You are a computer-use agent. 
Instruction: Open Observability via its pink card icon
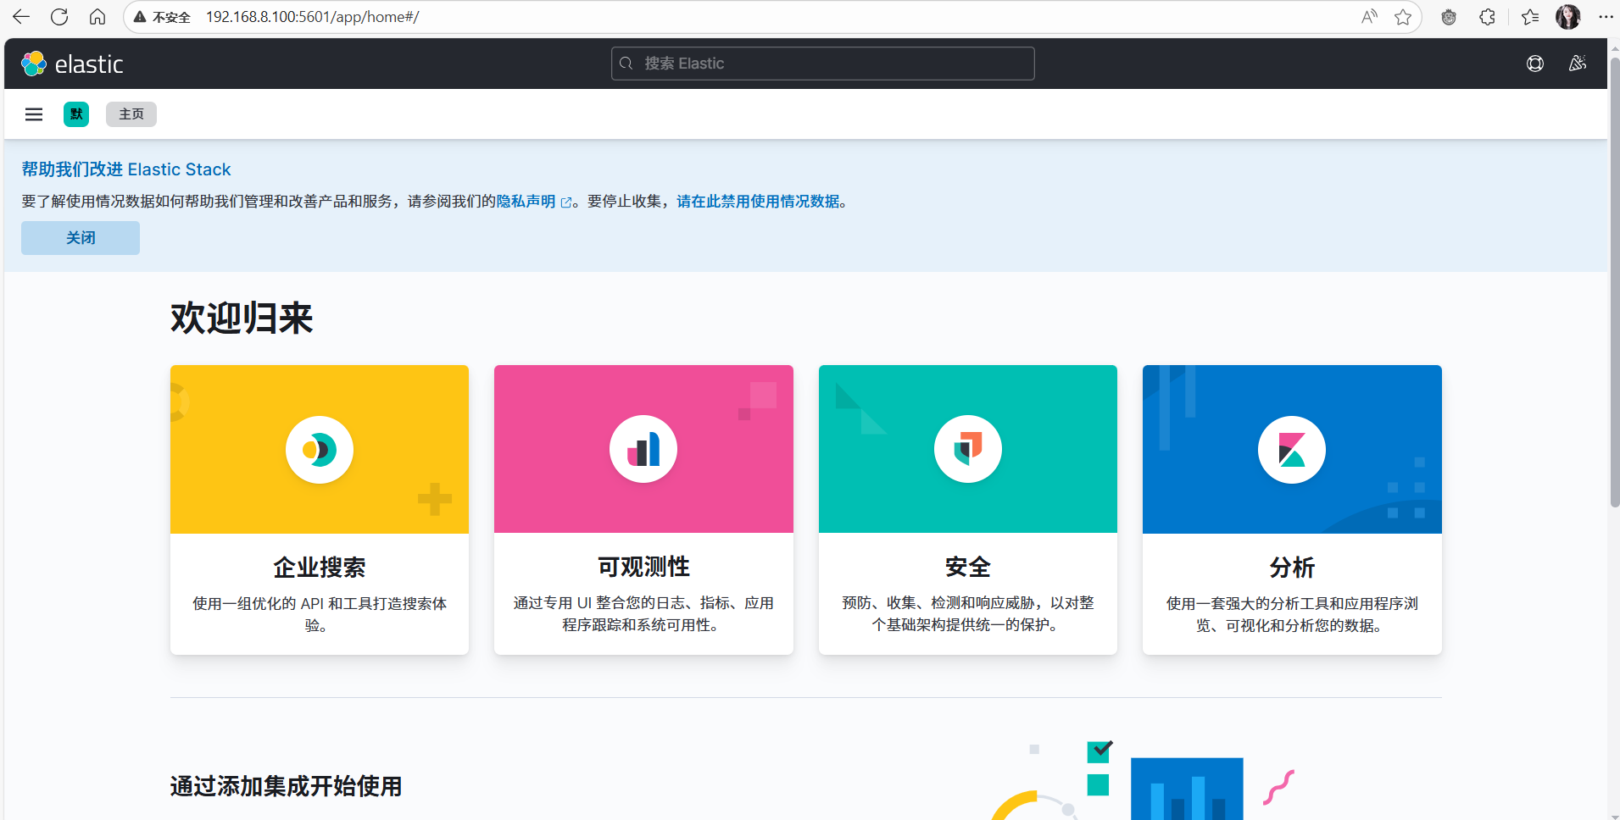(x=643, y=449)
